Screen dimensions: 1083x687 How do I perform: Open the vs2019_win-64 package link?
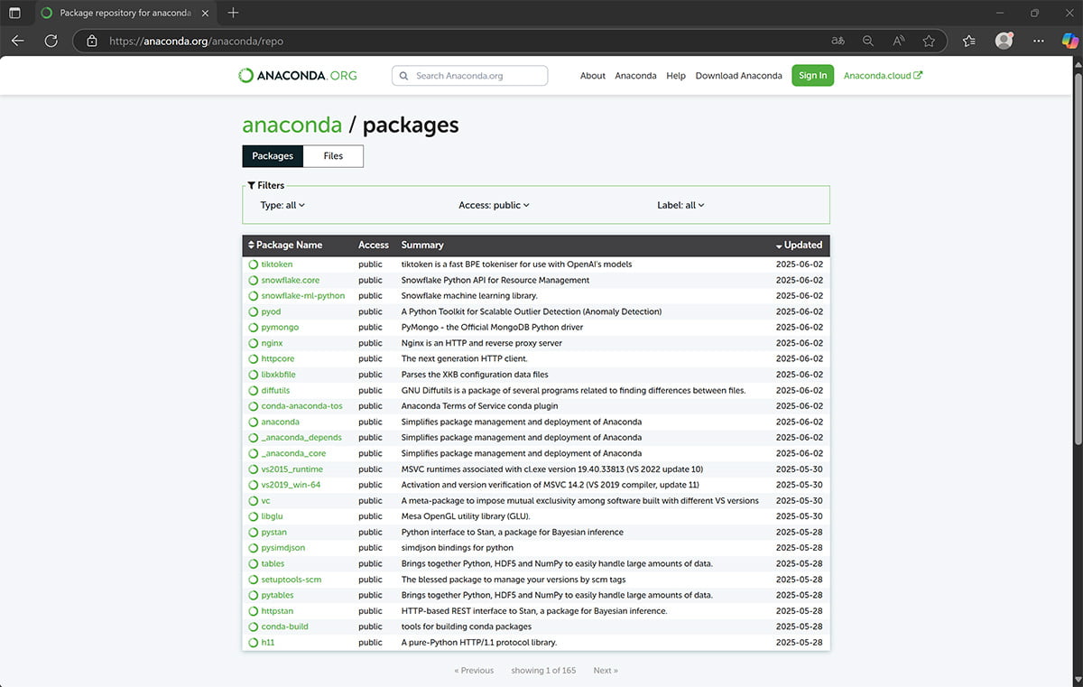click(291, 485)
